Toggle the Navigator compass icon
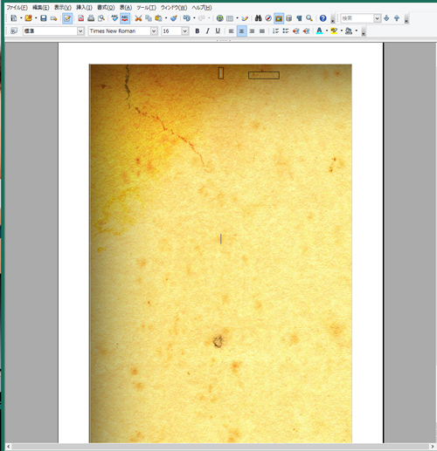 coord(268,18)
